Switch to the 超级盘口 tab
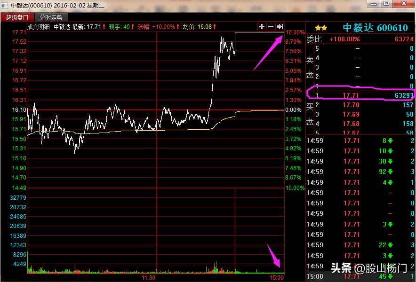This screenshot has width=416, height=282. coord(17,17)
